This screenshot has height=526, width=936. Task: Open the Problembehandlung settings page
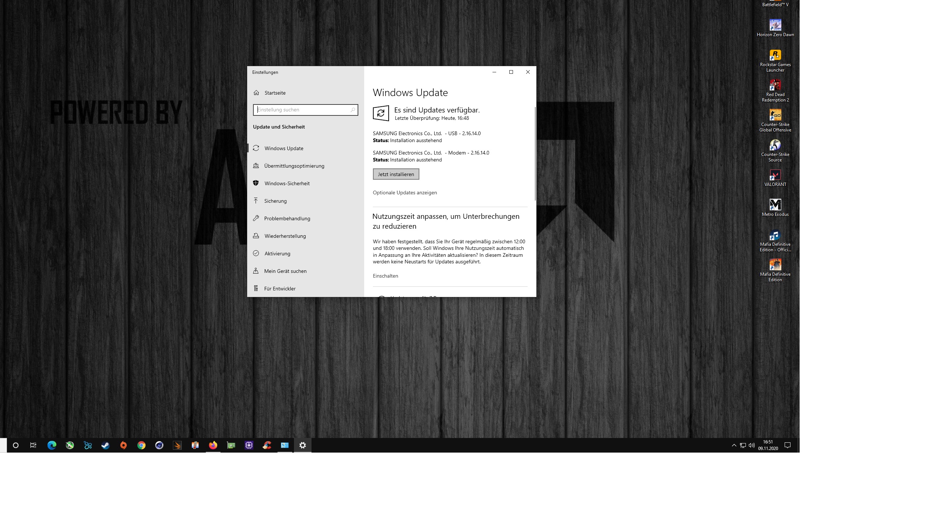(x=287, y=218)
